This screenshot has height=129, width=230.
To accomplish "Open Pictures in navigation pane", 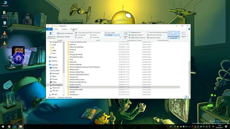I will point(54,79).
